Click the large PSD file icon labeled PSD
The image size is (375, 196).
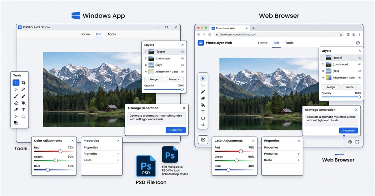(x=146, y=166)
